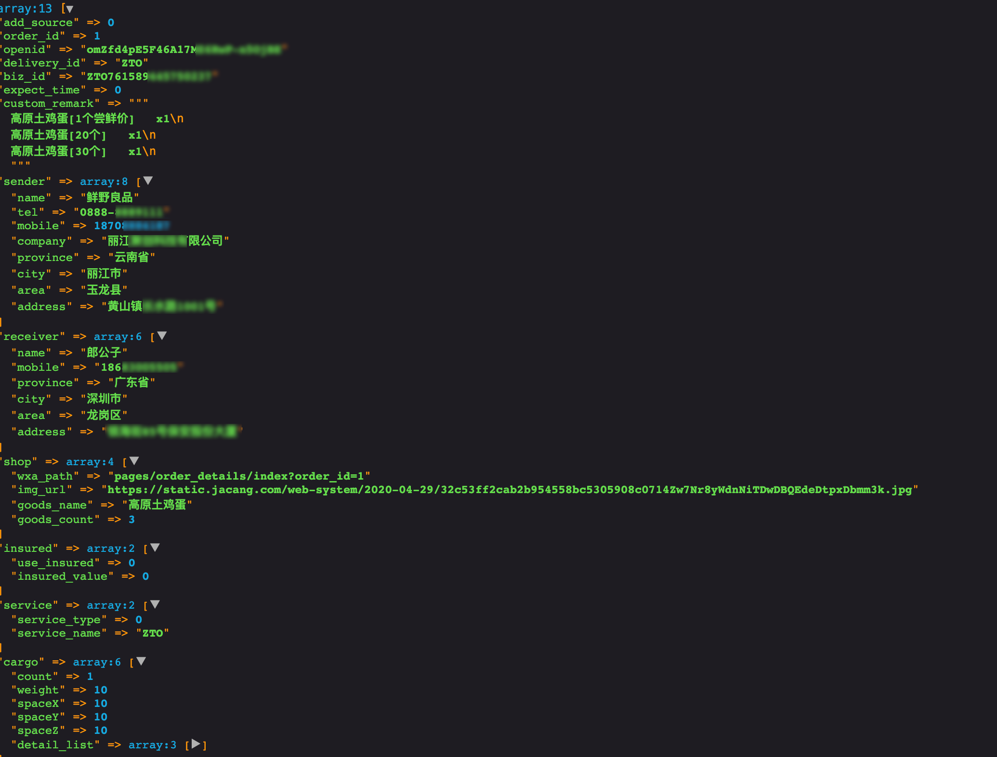
Task: Click the detail_list array:3 label
Action: coord(152,745)
